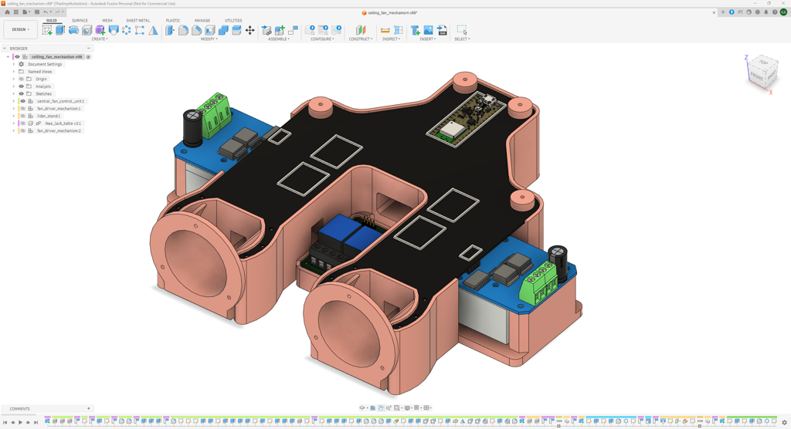Image resolution: width=791 pixels, height=429 pixels.
Task: Switch to the Utilities tab
Action: pyautogui.click(x=233, y=21)
